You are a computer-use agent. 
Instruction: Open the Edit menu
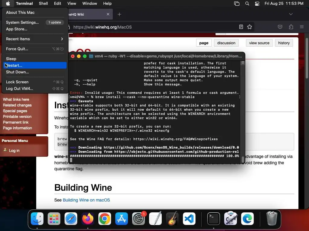point(58,4)
